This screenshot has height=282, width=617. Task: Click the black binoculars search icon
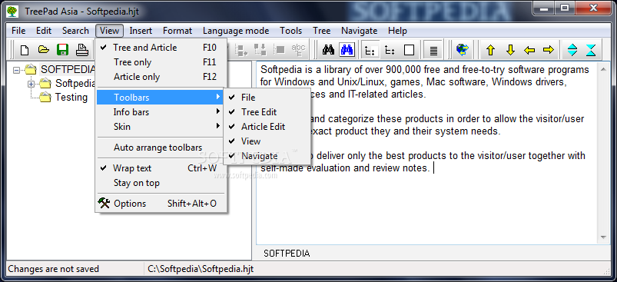[x=328, y=50]
